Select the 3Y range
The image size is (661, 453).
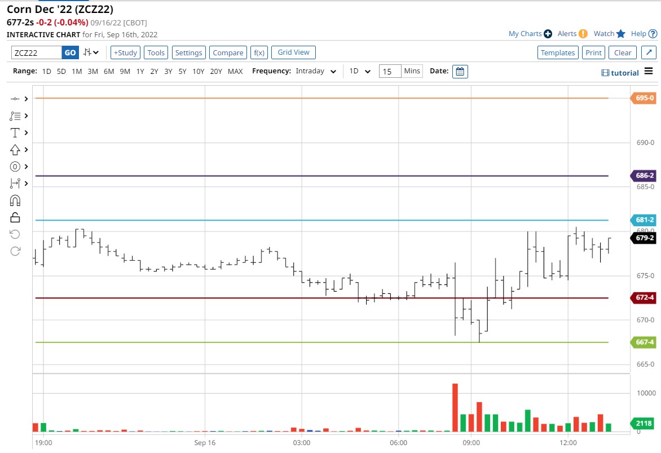pos(168,71)
